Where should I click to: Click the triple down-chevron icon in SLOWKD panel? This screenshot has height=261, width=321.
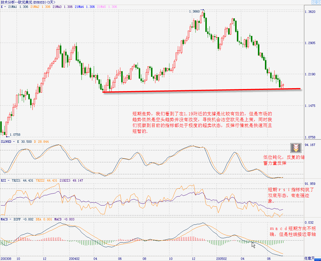tap(296, 148)
